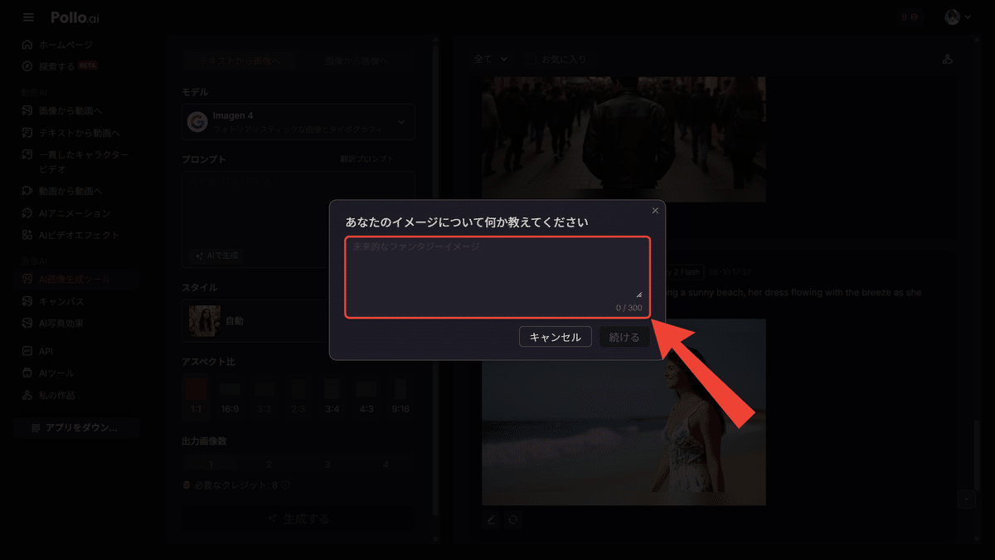Open テキストから動画へ in the sidebar
Image resolution: width=995 pixels, height=560 pixels.
(x=80, y=133)
